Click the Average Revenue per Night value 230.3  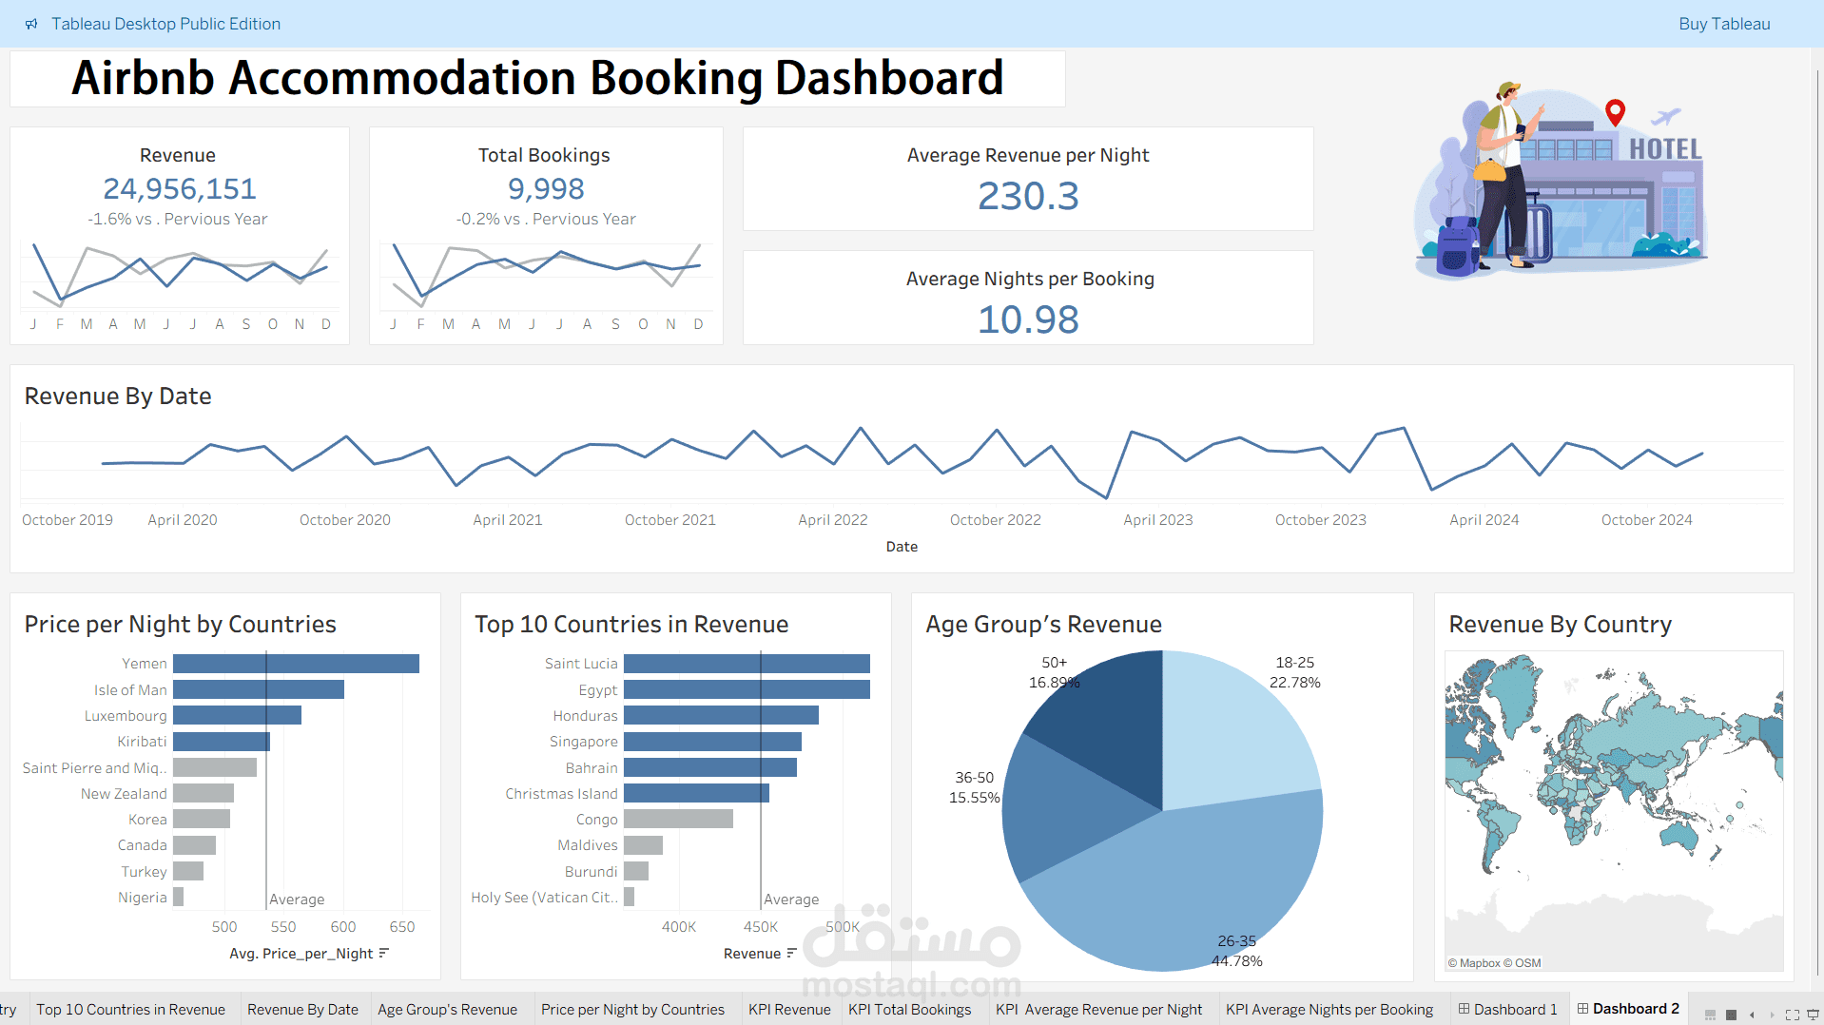pos(1028,197)
